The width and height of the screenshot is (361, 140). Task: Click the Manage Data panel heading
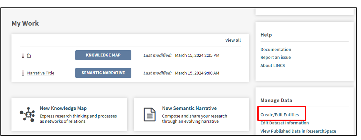(x=276, y=100)
